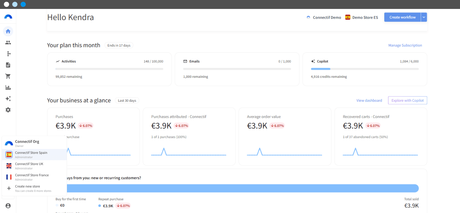Image resolution: width=460 pixels, height=213 pixels.
Task: Open Settings gear icon in sidebar
Action: (8, 110)
